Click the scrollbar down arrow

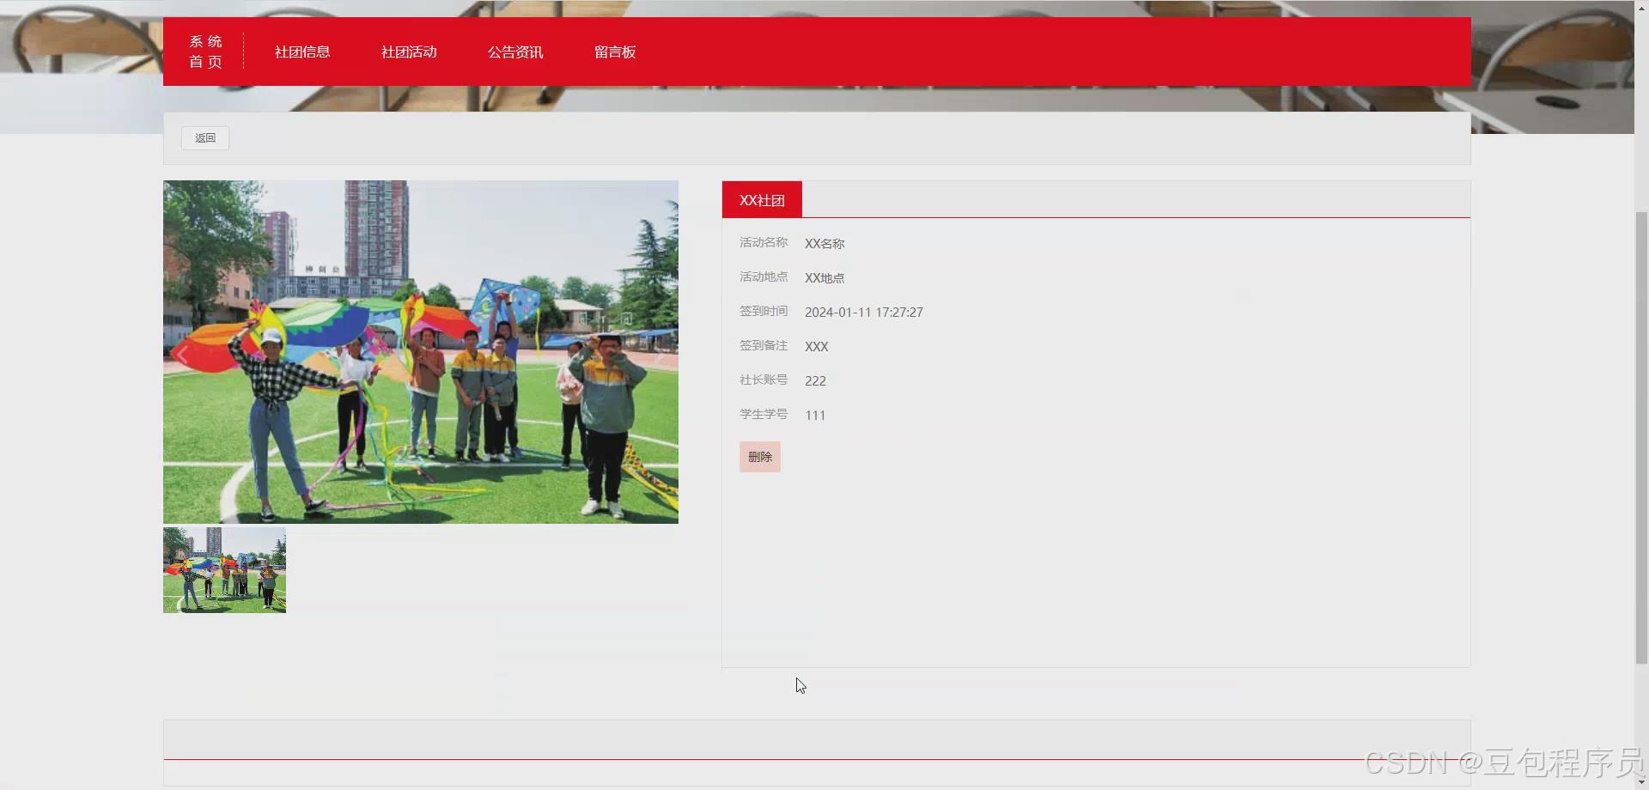click(x=1641, y=782)
